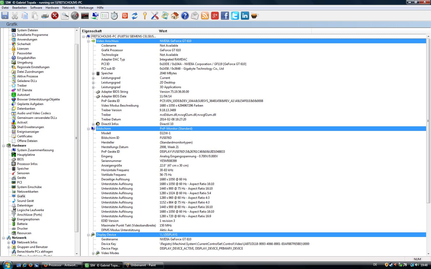Screen dimensions: 431x269
Task: Click the blue question mark Help icon
Action: (x=185, y=16)
